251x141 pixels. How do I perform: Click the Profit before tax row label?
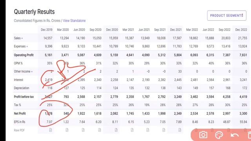(24, 97)
